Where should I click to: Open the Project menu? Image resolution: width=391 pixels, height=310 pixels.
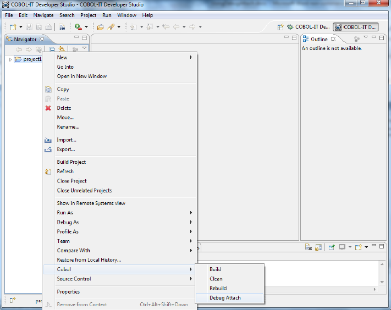[89, 15]
